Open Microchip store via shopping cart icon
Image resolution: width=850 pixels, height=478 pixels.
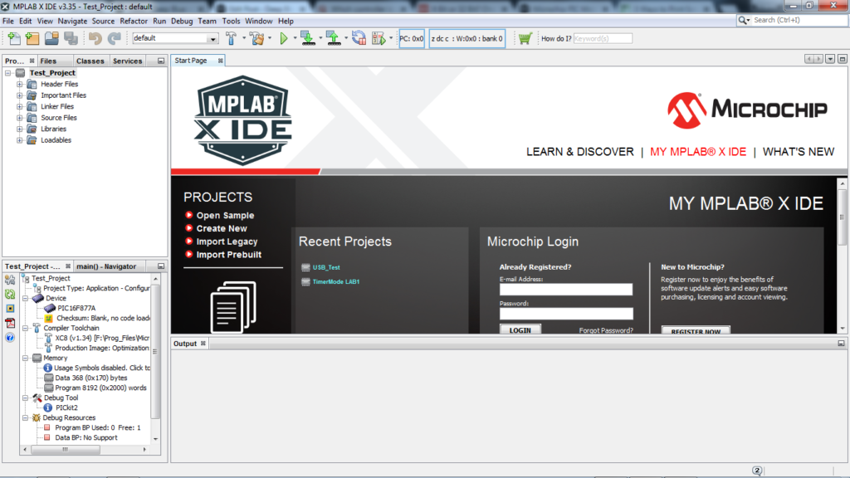[x=525, y=38]
